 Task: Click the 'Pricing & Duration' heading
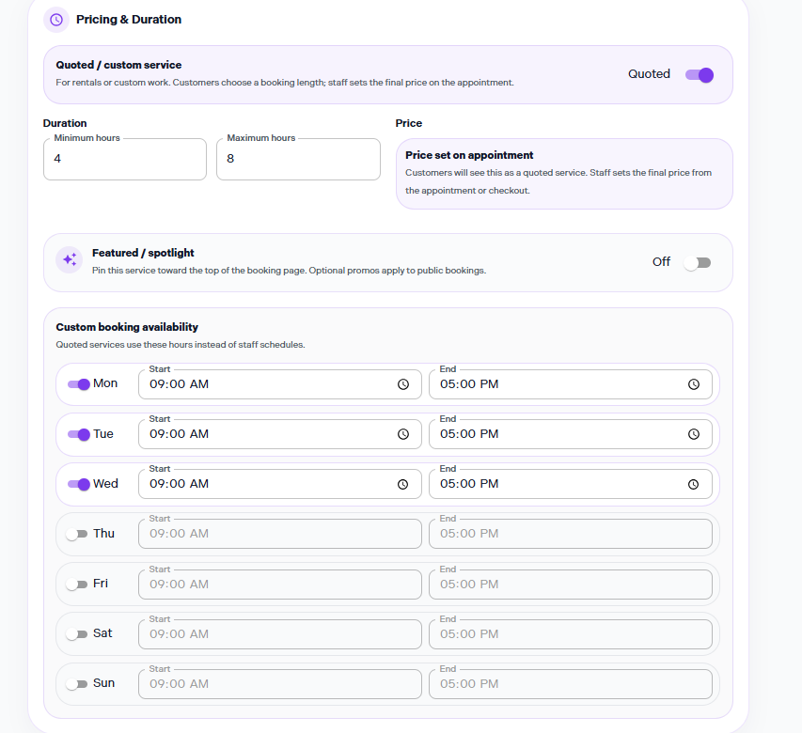pyautogui.click(x=129, y=20)
